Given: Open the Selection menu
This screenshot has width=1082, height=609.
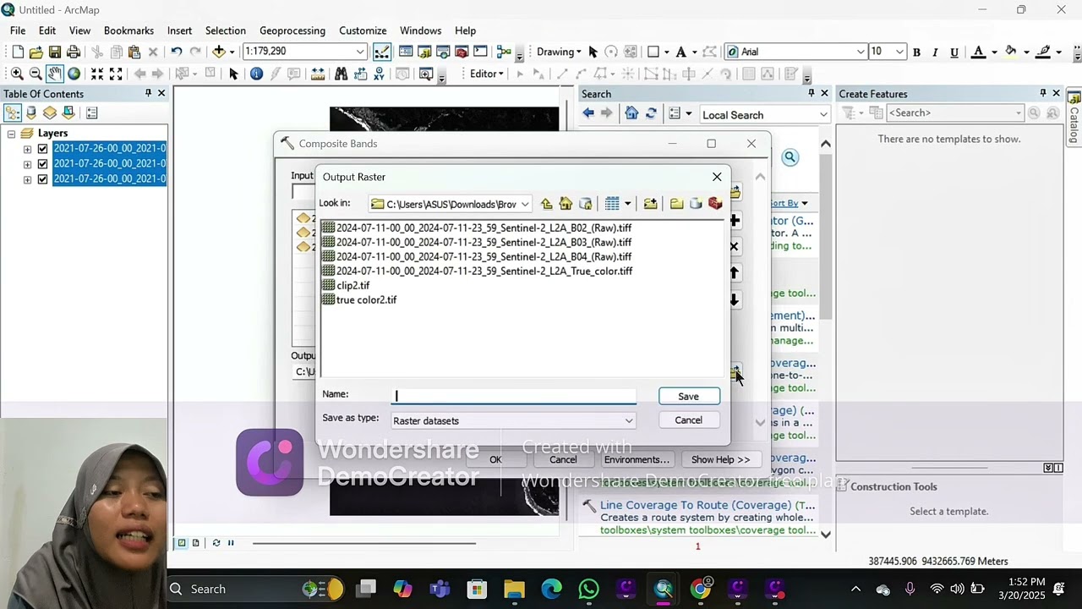Looking at the screenshot, I should 226,30.
